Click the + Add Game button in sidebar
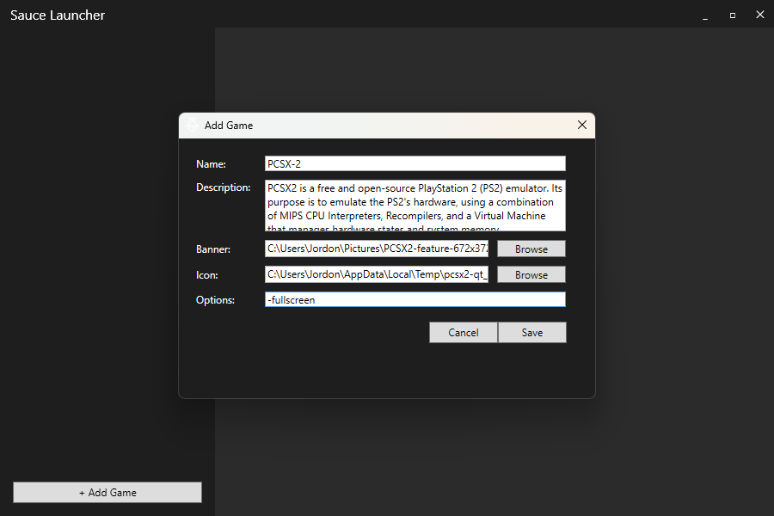This screenshot has width=774, height=516. [107, 492]
